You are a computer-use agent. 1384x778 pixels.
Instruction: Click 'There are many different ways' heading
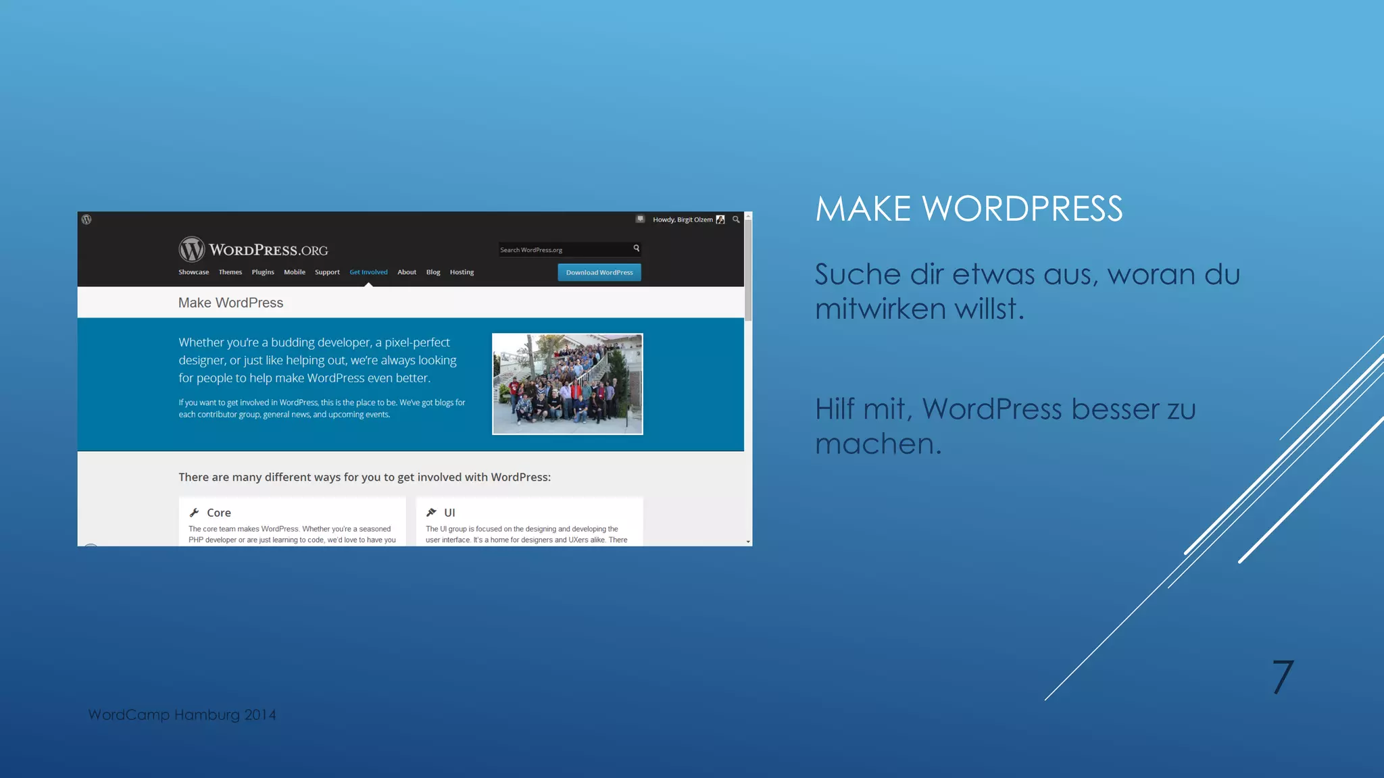pos(365,477)
